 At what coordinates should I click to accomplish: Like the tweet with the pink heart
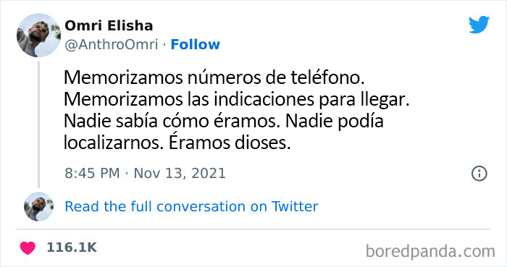click(x=28, y=248)
